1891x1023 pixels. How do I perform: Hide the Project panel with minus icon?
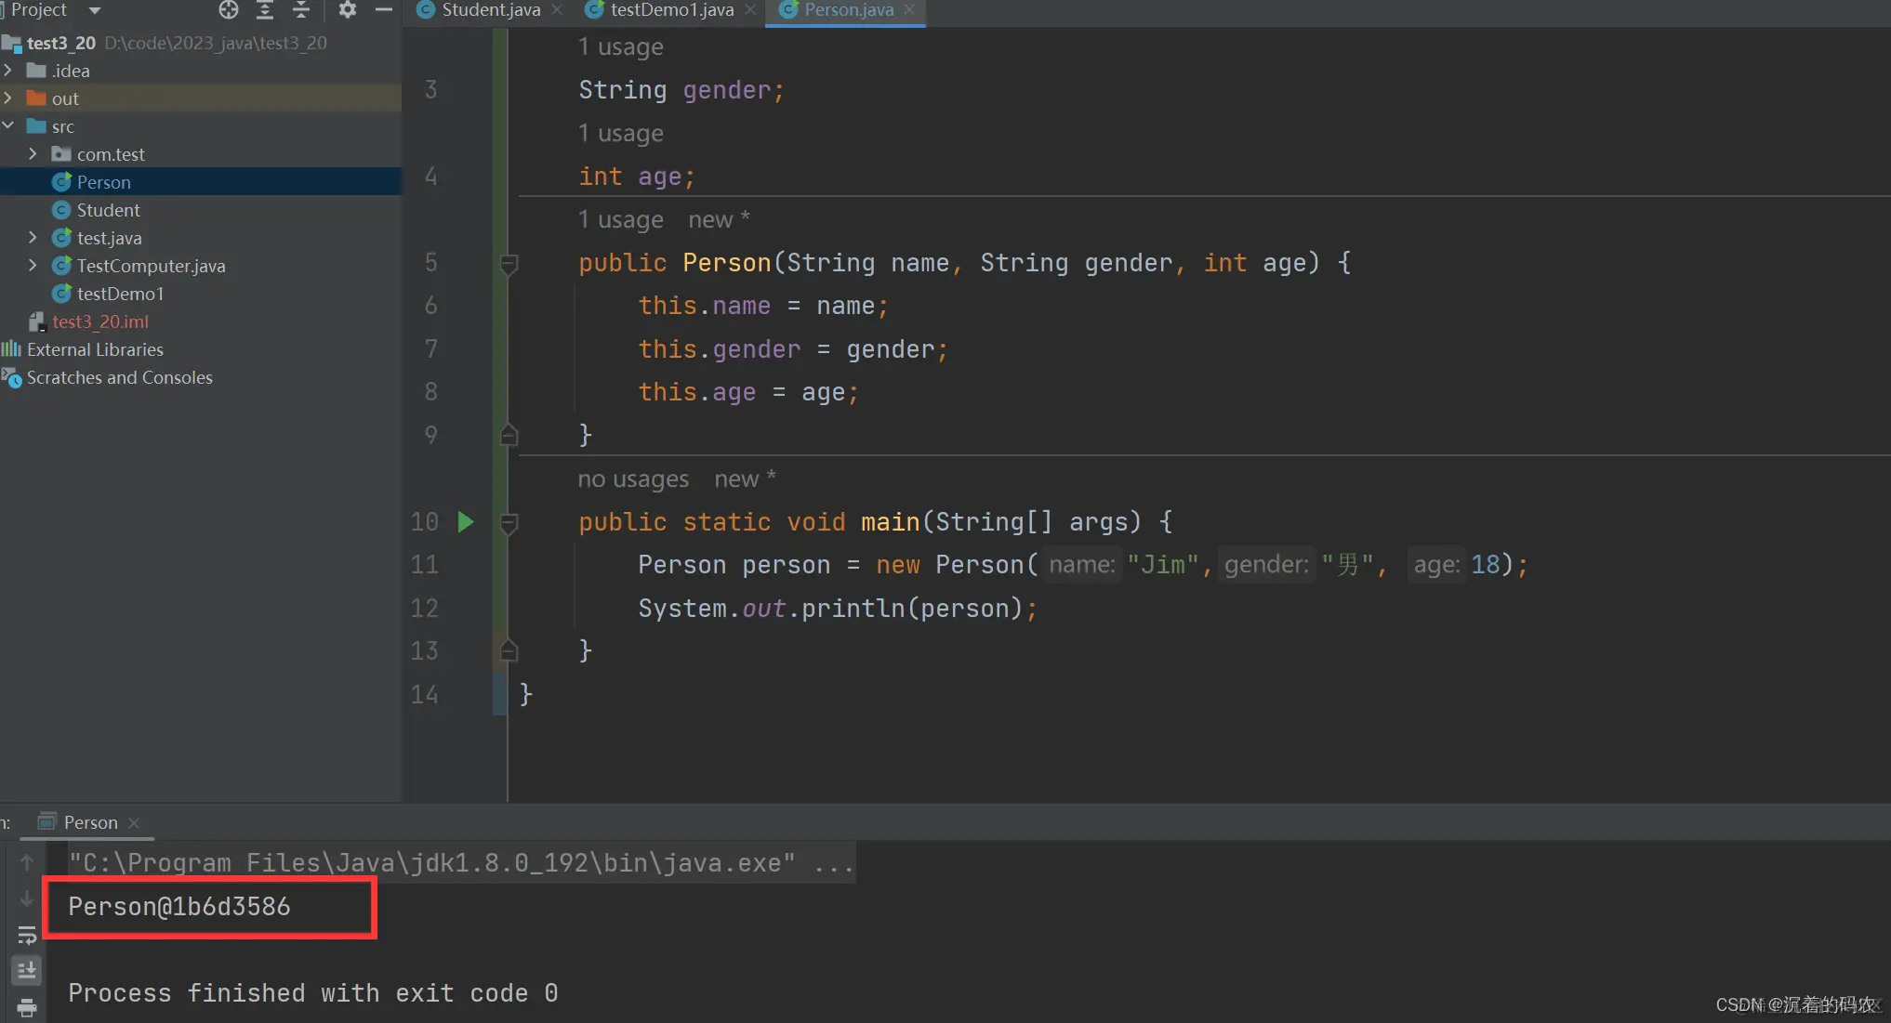(x=383, y=10)
